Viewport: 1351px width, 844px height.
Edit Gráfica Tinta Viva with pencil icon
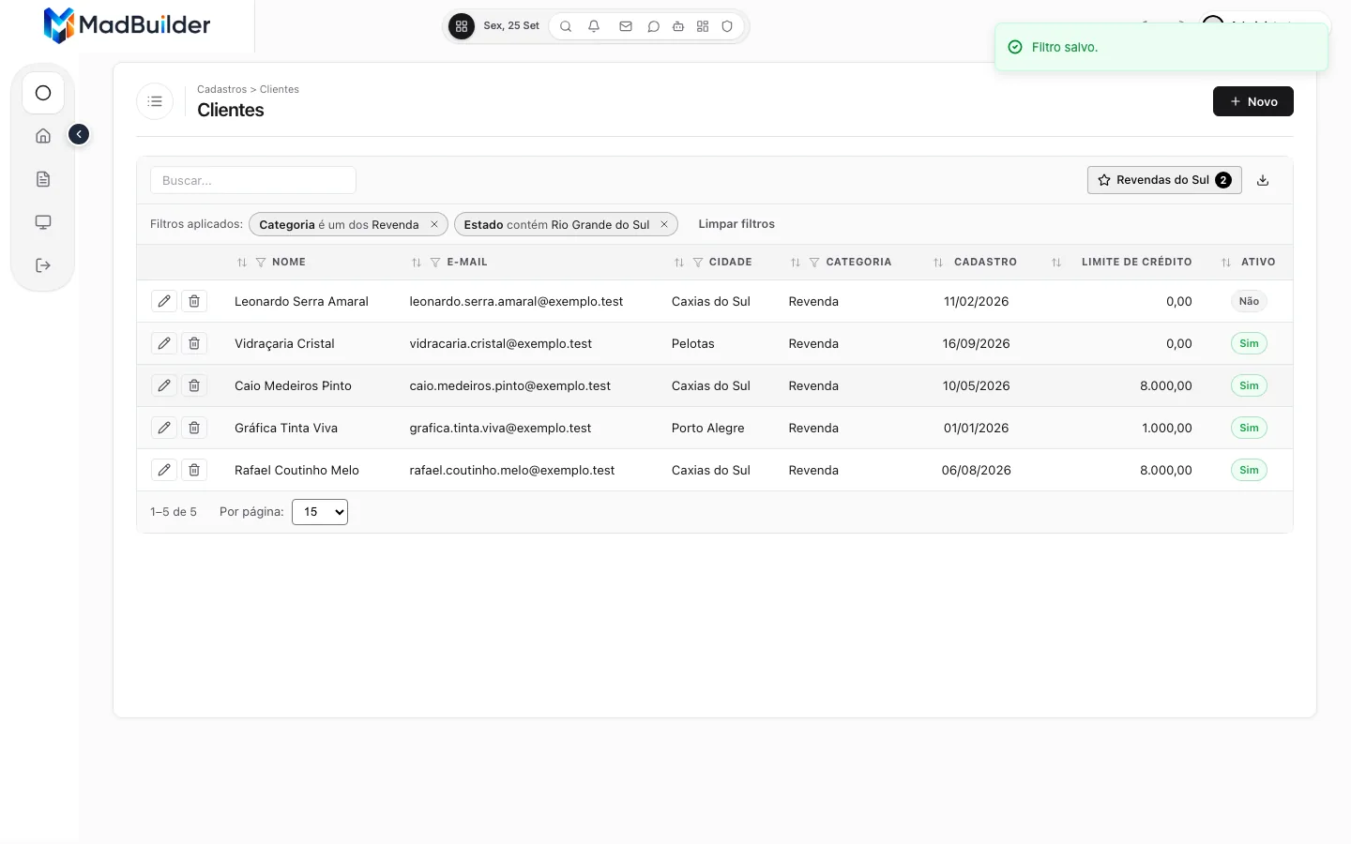point(164,428)
